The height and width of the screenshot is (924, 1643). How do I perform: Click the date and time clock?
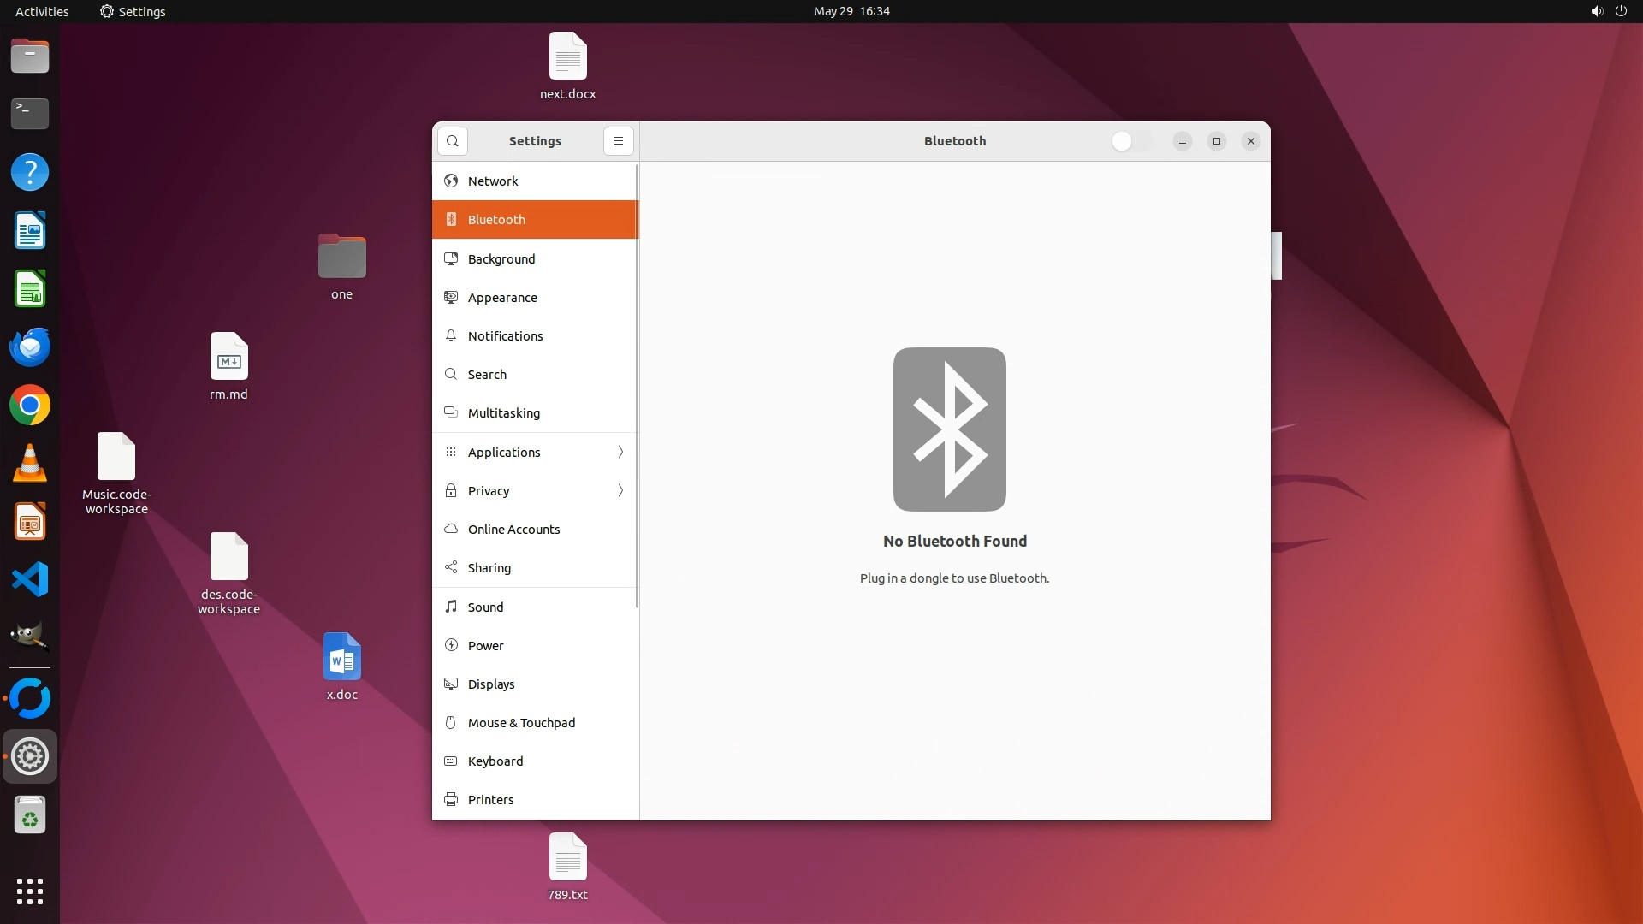(x=851, y=11)
